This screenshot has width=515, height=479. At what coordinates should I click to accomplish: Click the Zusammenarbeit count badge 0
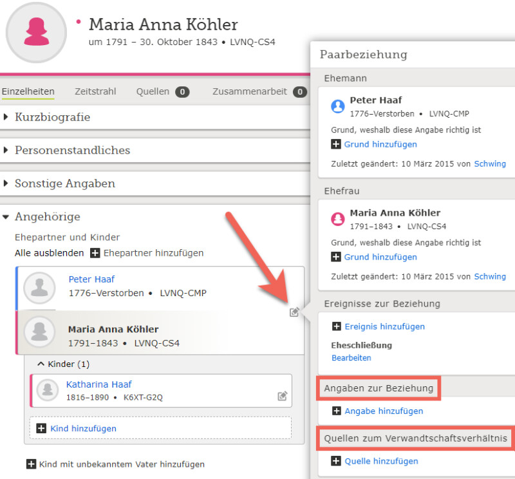pos(299,92)
